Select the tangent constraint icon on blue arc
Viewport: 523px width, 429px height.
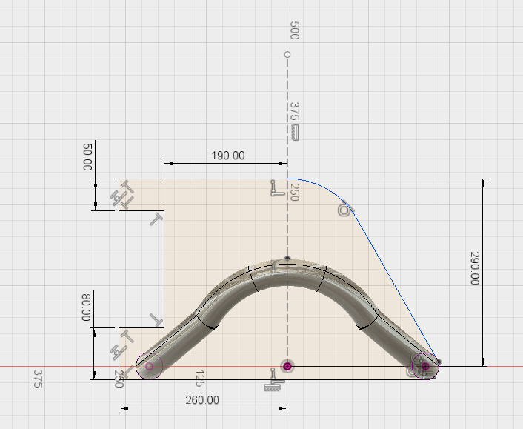click(x=344, y=210)
